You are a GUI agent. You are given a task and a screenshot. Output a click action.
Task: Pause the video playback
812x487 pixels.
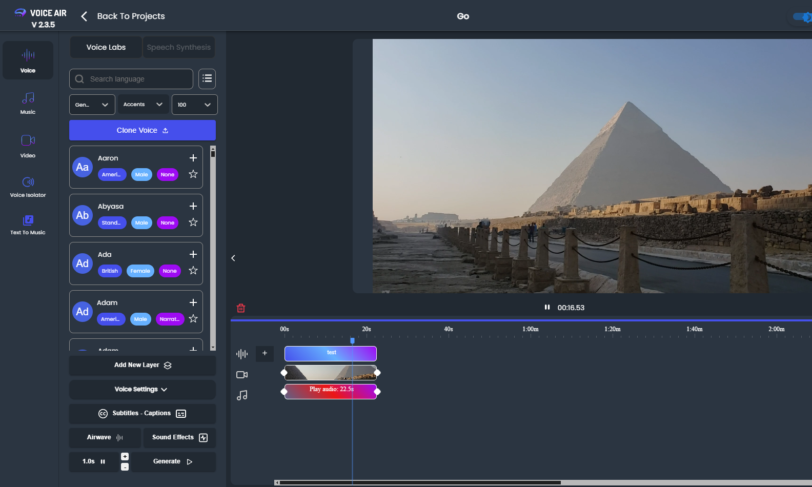point(547,307)
